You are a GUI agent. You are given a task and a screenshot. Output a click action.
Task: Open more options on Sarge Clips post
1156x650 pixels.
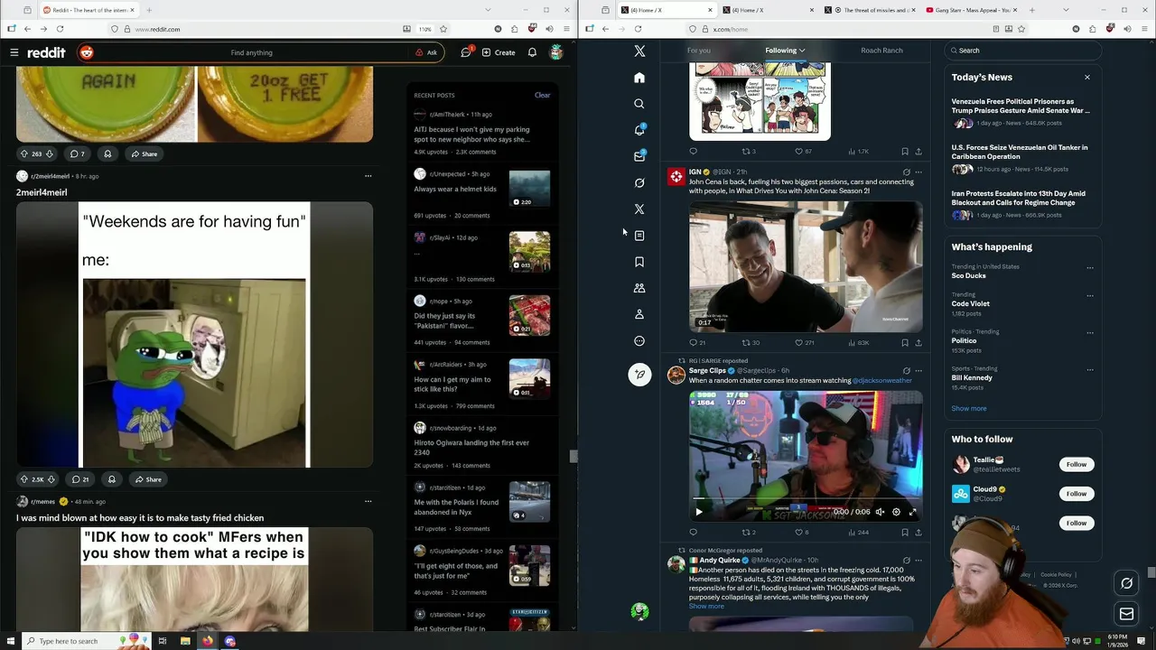click(918, 370)
